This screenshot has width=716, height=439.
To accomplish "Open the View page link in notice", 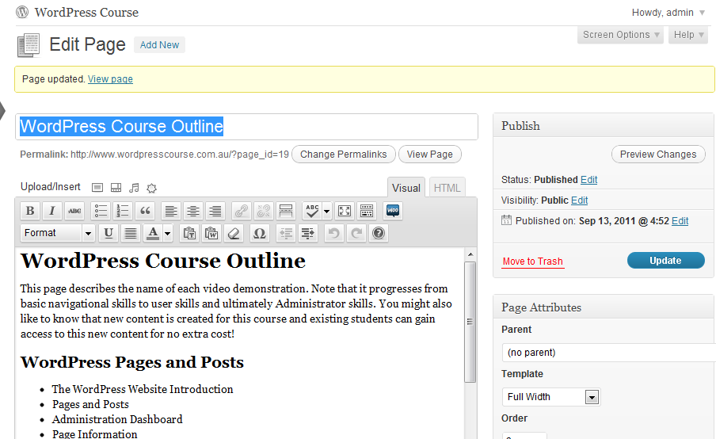I will point(110,79).
